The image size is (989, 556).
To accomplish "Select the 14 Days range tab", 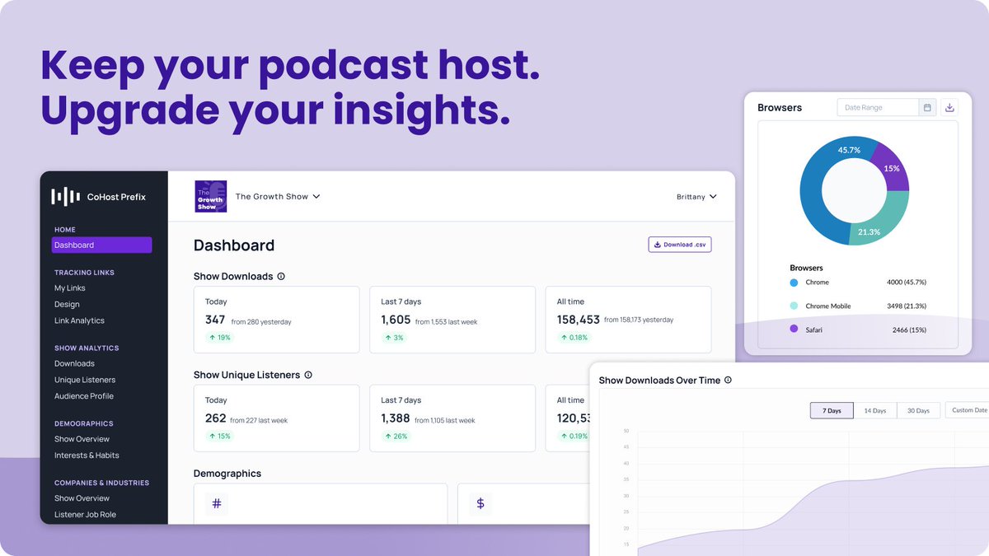I will (874, 410).
